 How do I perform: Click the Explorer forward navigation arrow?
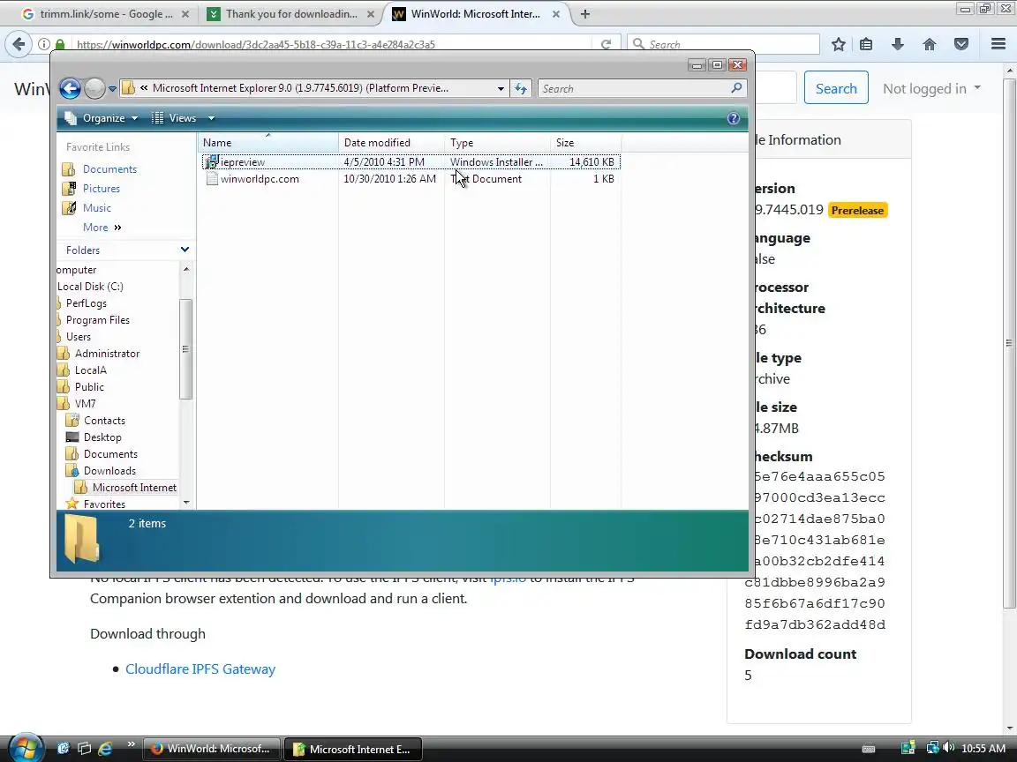[x=94, y=88]
